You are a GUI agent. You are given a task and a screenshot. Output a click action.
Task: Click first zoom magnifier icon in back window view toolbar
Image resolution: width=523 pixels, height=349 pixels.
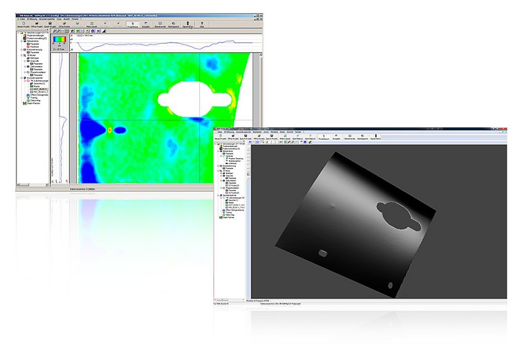[54, 31]
